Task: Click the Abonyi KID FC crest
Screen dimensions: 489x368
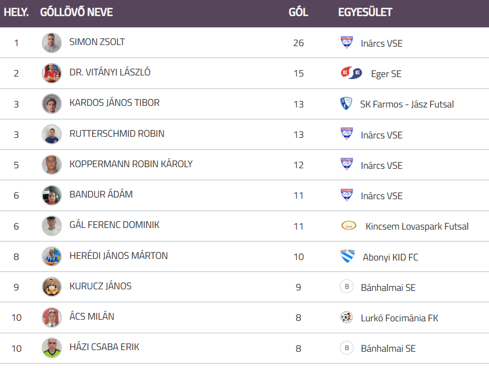Action: [x=347, y=257]
